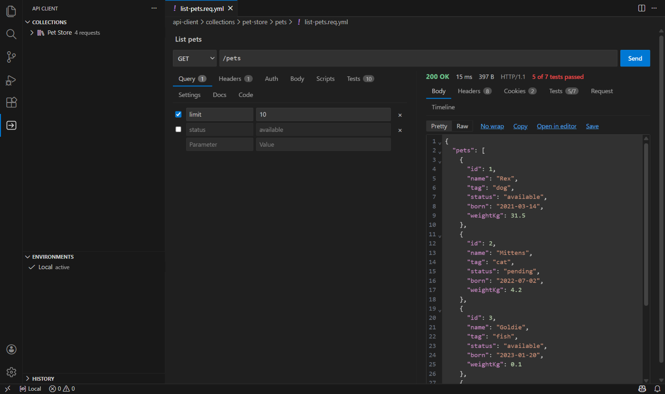665x394 pixels.
Task: Open the response Cookies tab
Action: pos(520,91)
